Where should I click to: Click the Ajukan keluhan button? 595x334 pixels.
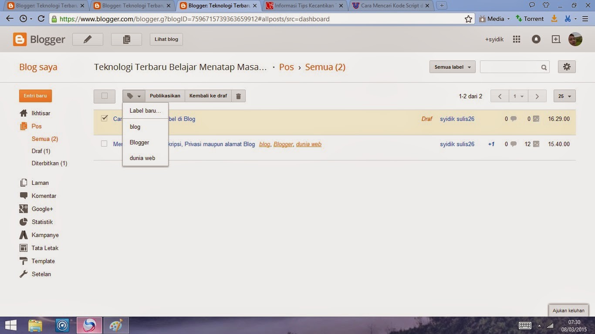click(568, 311)
